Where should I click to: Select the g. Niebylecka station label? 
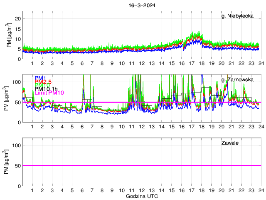239,16
